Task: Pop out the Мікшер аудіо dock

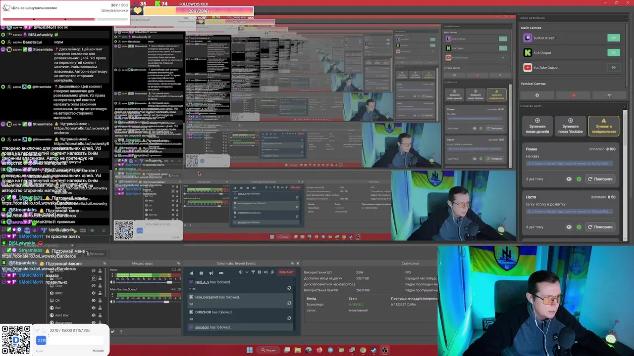Action: coord(178,264)
